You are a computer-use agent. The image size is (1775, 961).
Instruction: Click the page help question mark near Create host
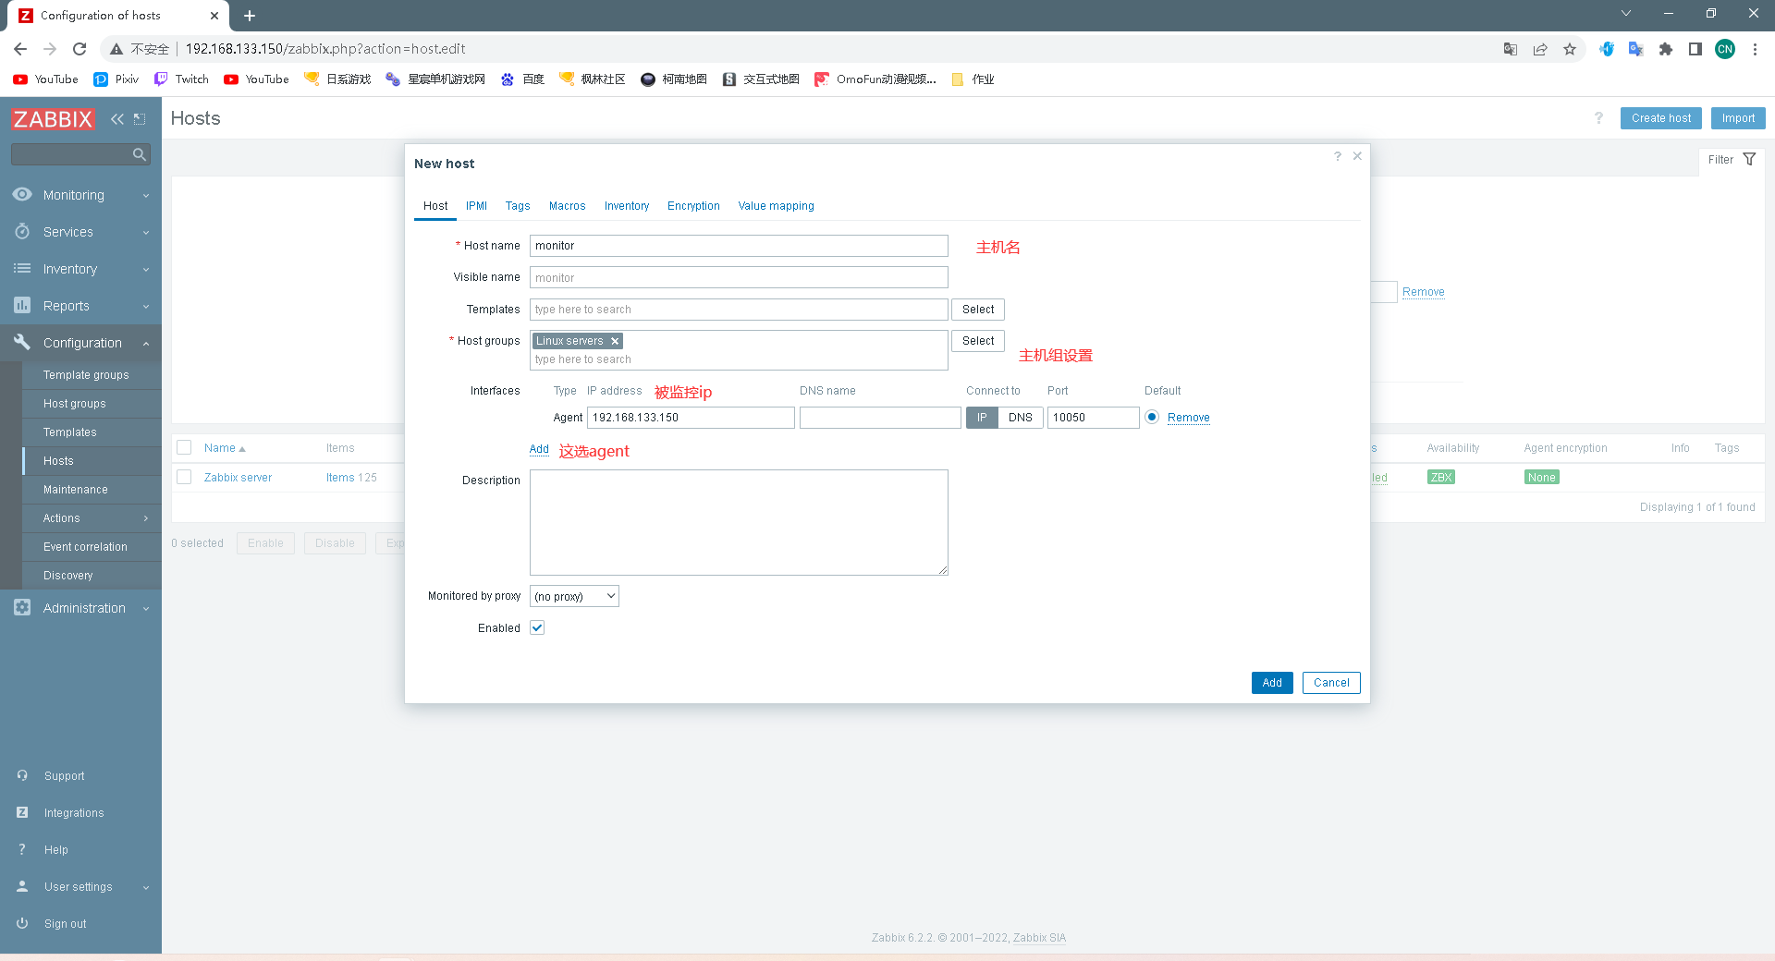1598,118
